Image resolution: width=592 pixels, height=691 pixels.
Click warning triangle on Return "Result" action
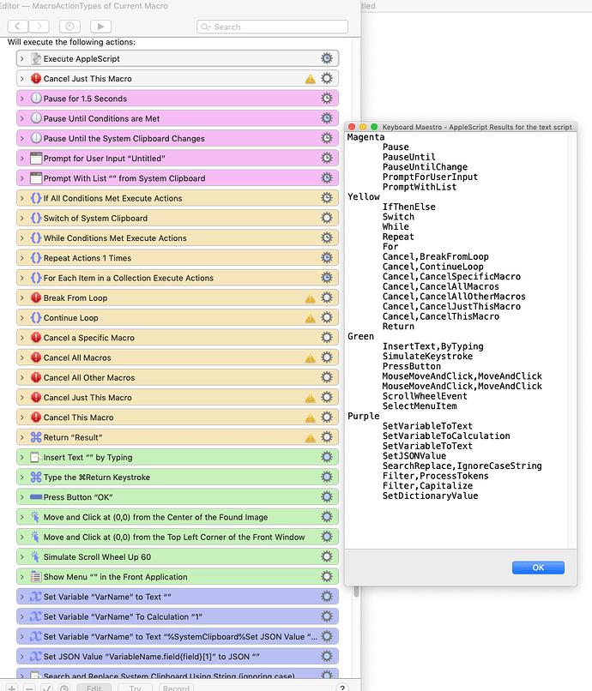[310, 437]
